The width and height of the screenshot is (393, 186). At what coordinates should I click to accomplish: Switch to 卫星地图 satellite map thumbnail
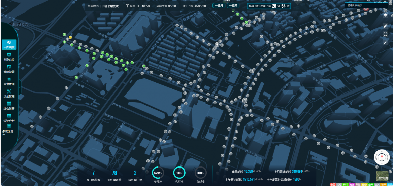pyautogui.click(x=382, y=176)
